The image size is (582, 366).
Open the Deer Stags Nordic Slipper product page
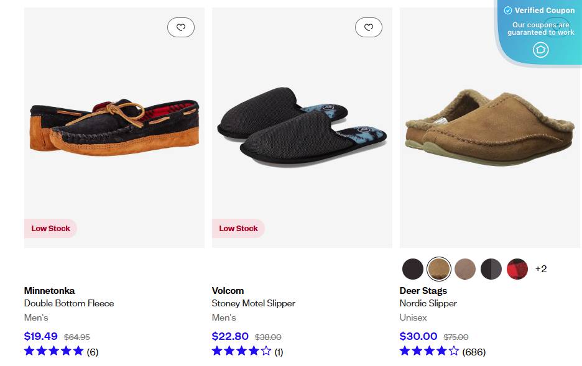(428, 303)
